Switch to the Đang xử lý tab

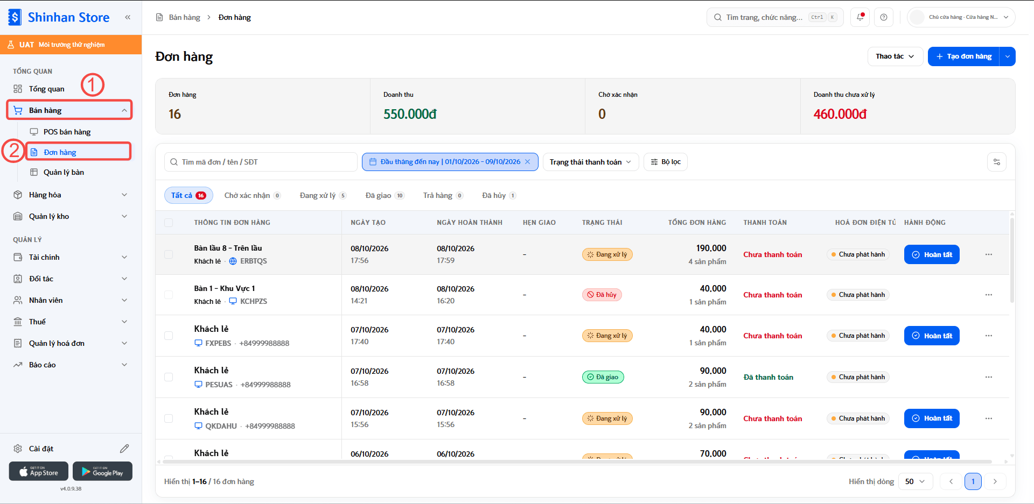click(x=323, y=195)
